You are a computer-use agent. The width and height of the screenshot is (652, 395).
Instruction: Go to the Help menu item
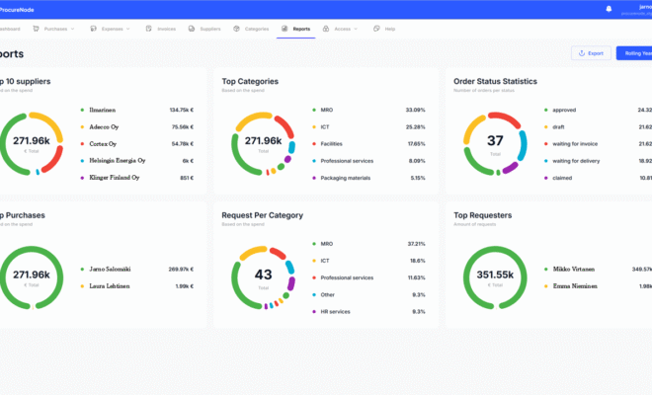point(388,29)
